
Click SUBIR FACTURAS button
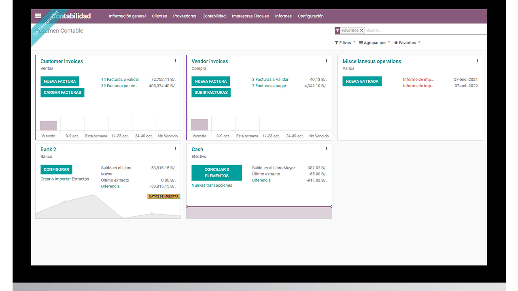[x=211, y=93]
